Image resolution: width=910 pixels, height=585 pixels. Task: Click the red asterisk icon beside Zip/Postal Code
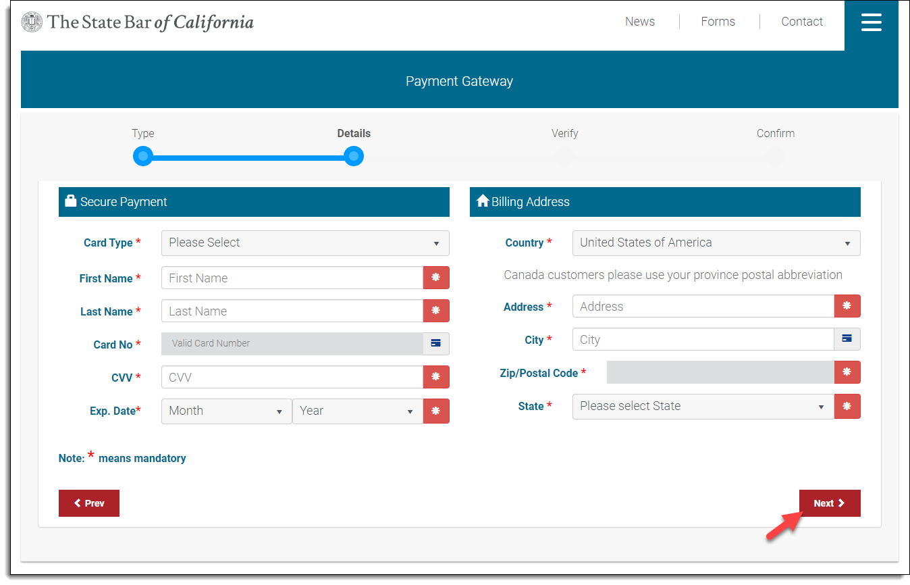tap(847, 372)
